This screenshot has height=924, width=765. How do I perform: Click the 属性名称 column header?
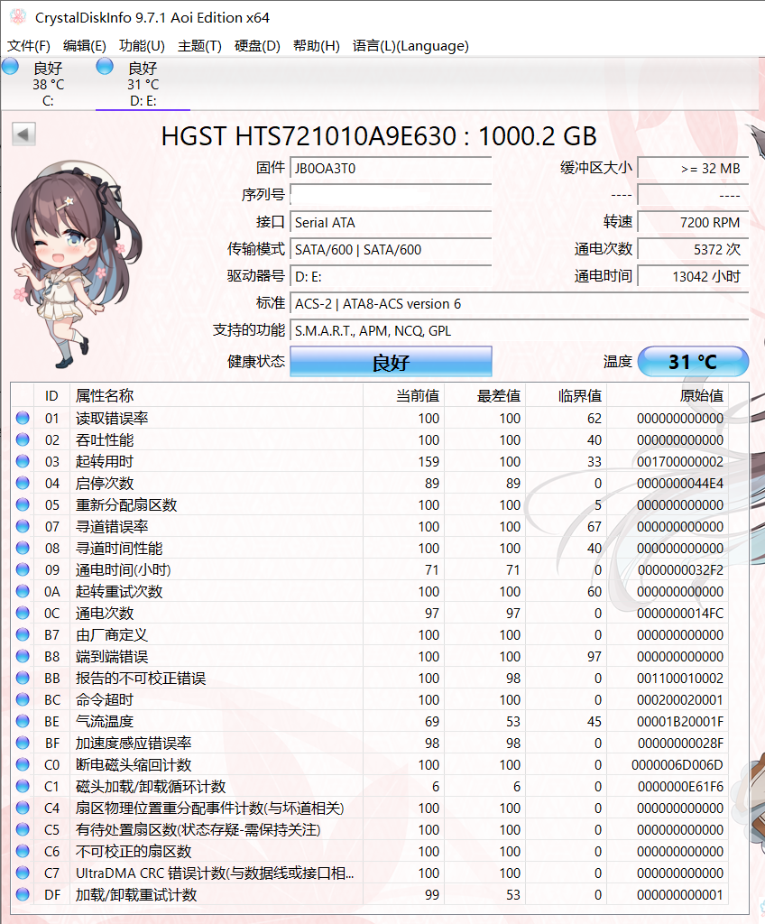point(216,395)
